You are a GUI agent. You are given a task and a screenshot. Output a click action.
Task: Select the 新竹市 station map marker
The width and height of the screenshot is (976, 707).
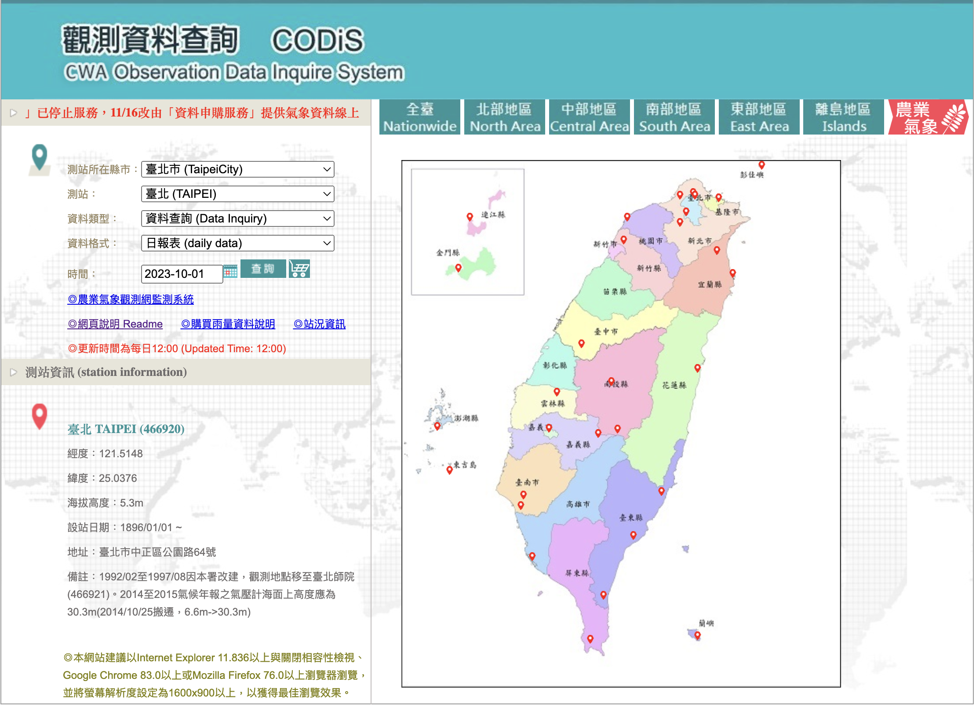(624, 240)
